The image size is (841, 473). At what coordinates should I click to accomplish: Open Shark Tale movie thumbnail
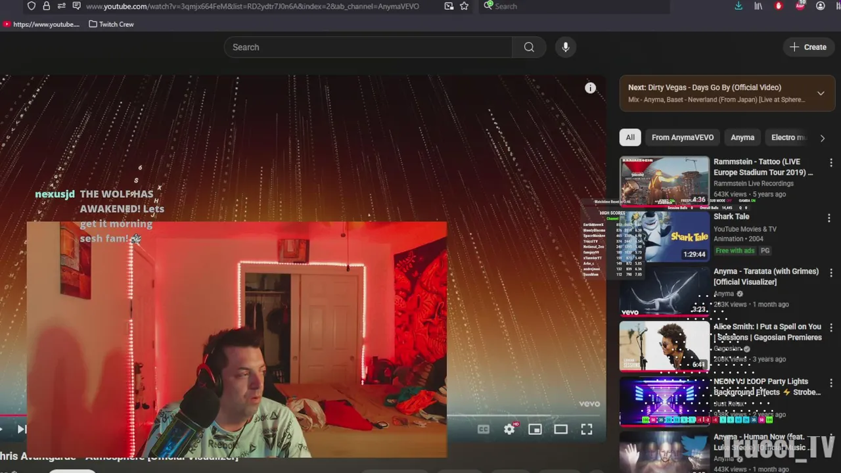pos(664,236)
